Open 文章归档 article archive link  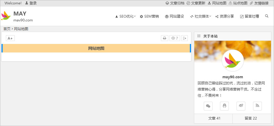(x=175, y=3)
